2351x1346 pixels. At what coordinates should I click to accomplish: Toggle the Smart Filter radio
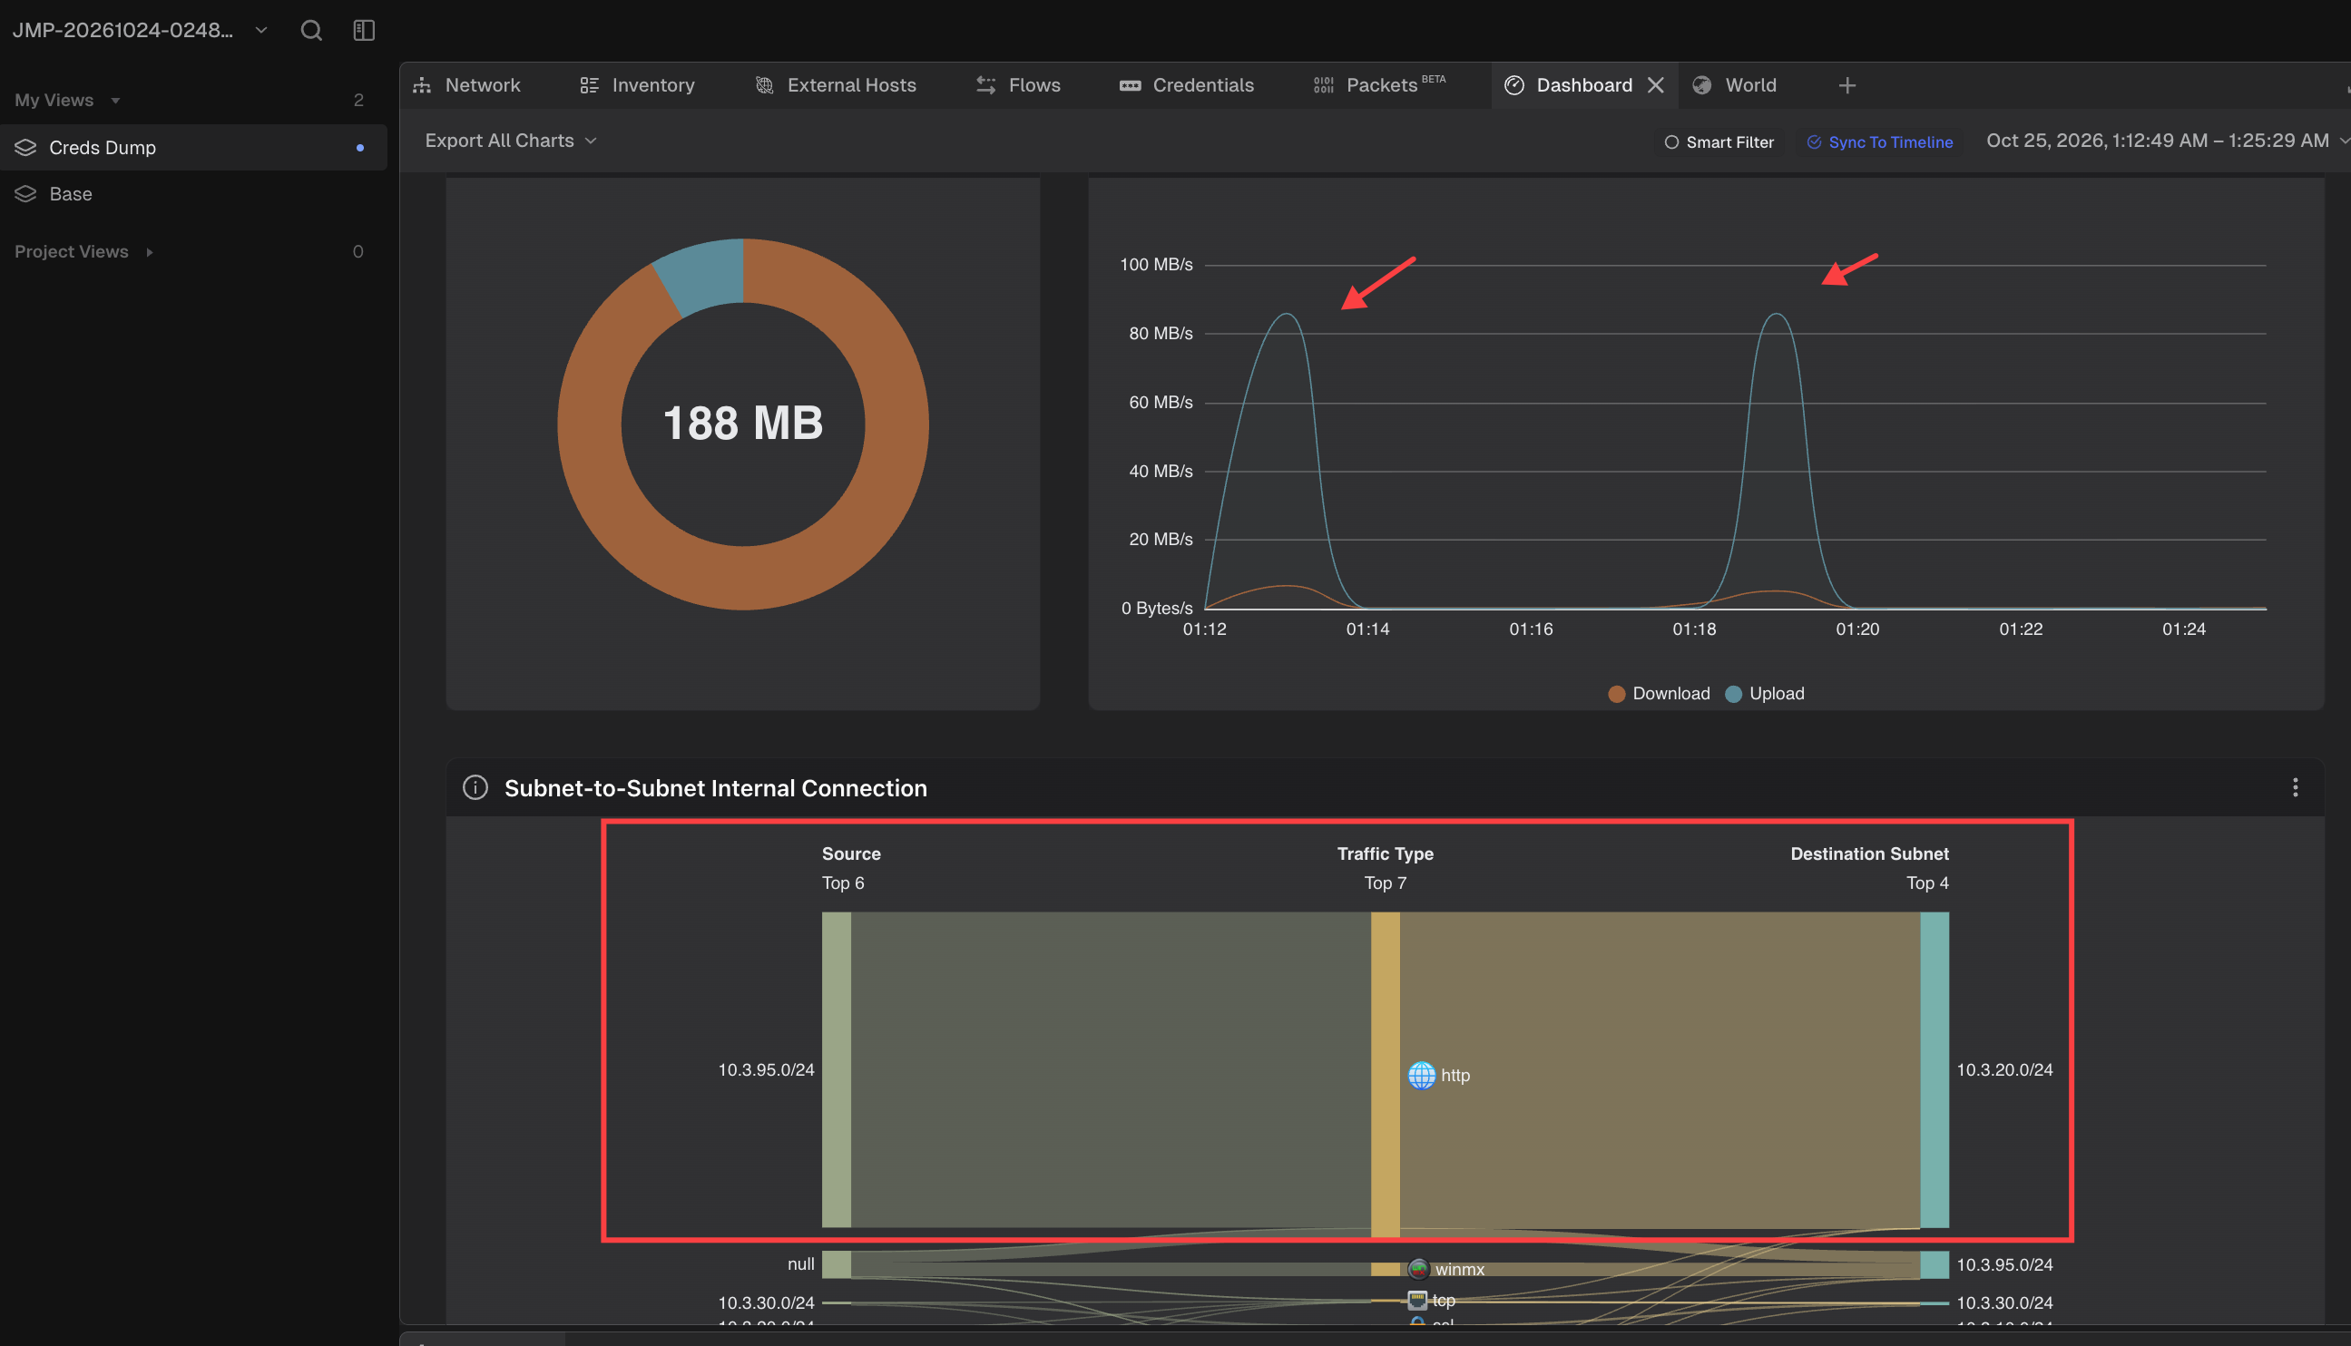(x=1719, y=142)
